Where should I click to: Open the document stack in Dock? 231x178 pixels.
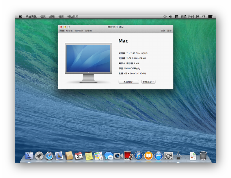(193, 156)
